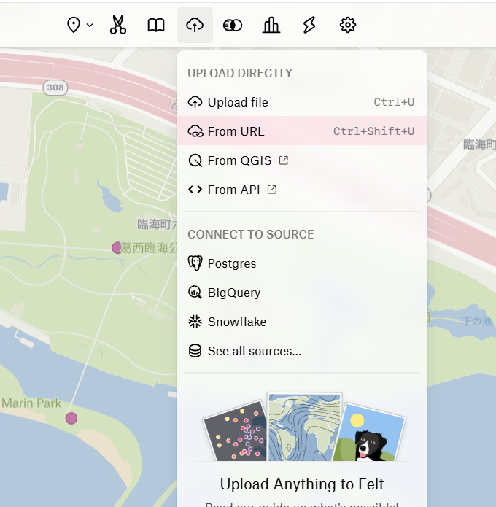The image size is (496, 507).
Task: Select From URL menu entry
Action: coord(302,131)
